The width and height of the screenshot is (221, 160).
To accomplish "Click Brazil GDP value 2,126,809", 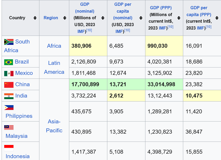I will [x=84, y=62].
